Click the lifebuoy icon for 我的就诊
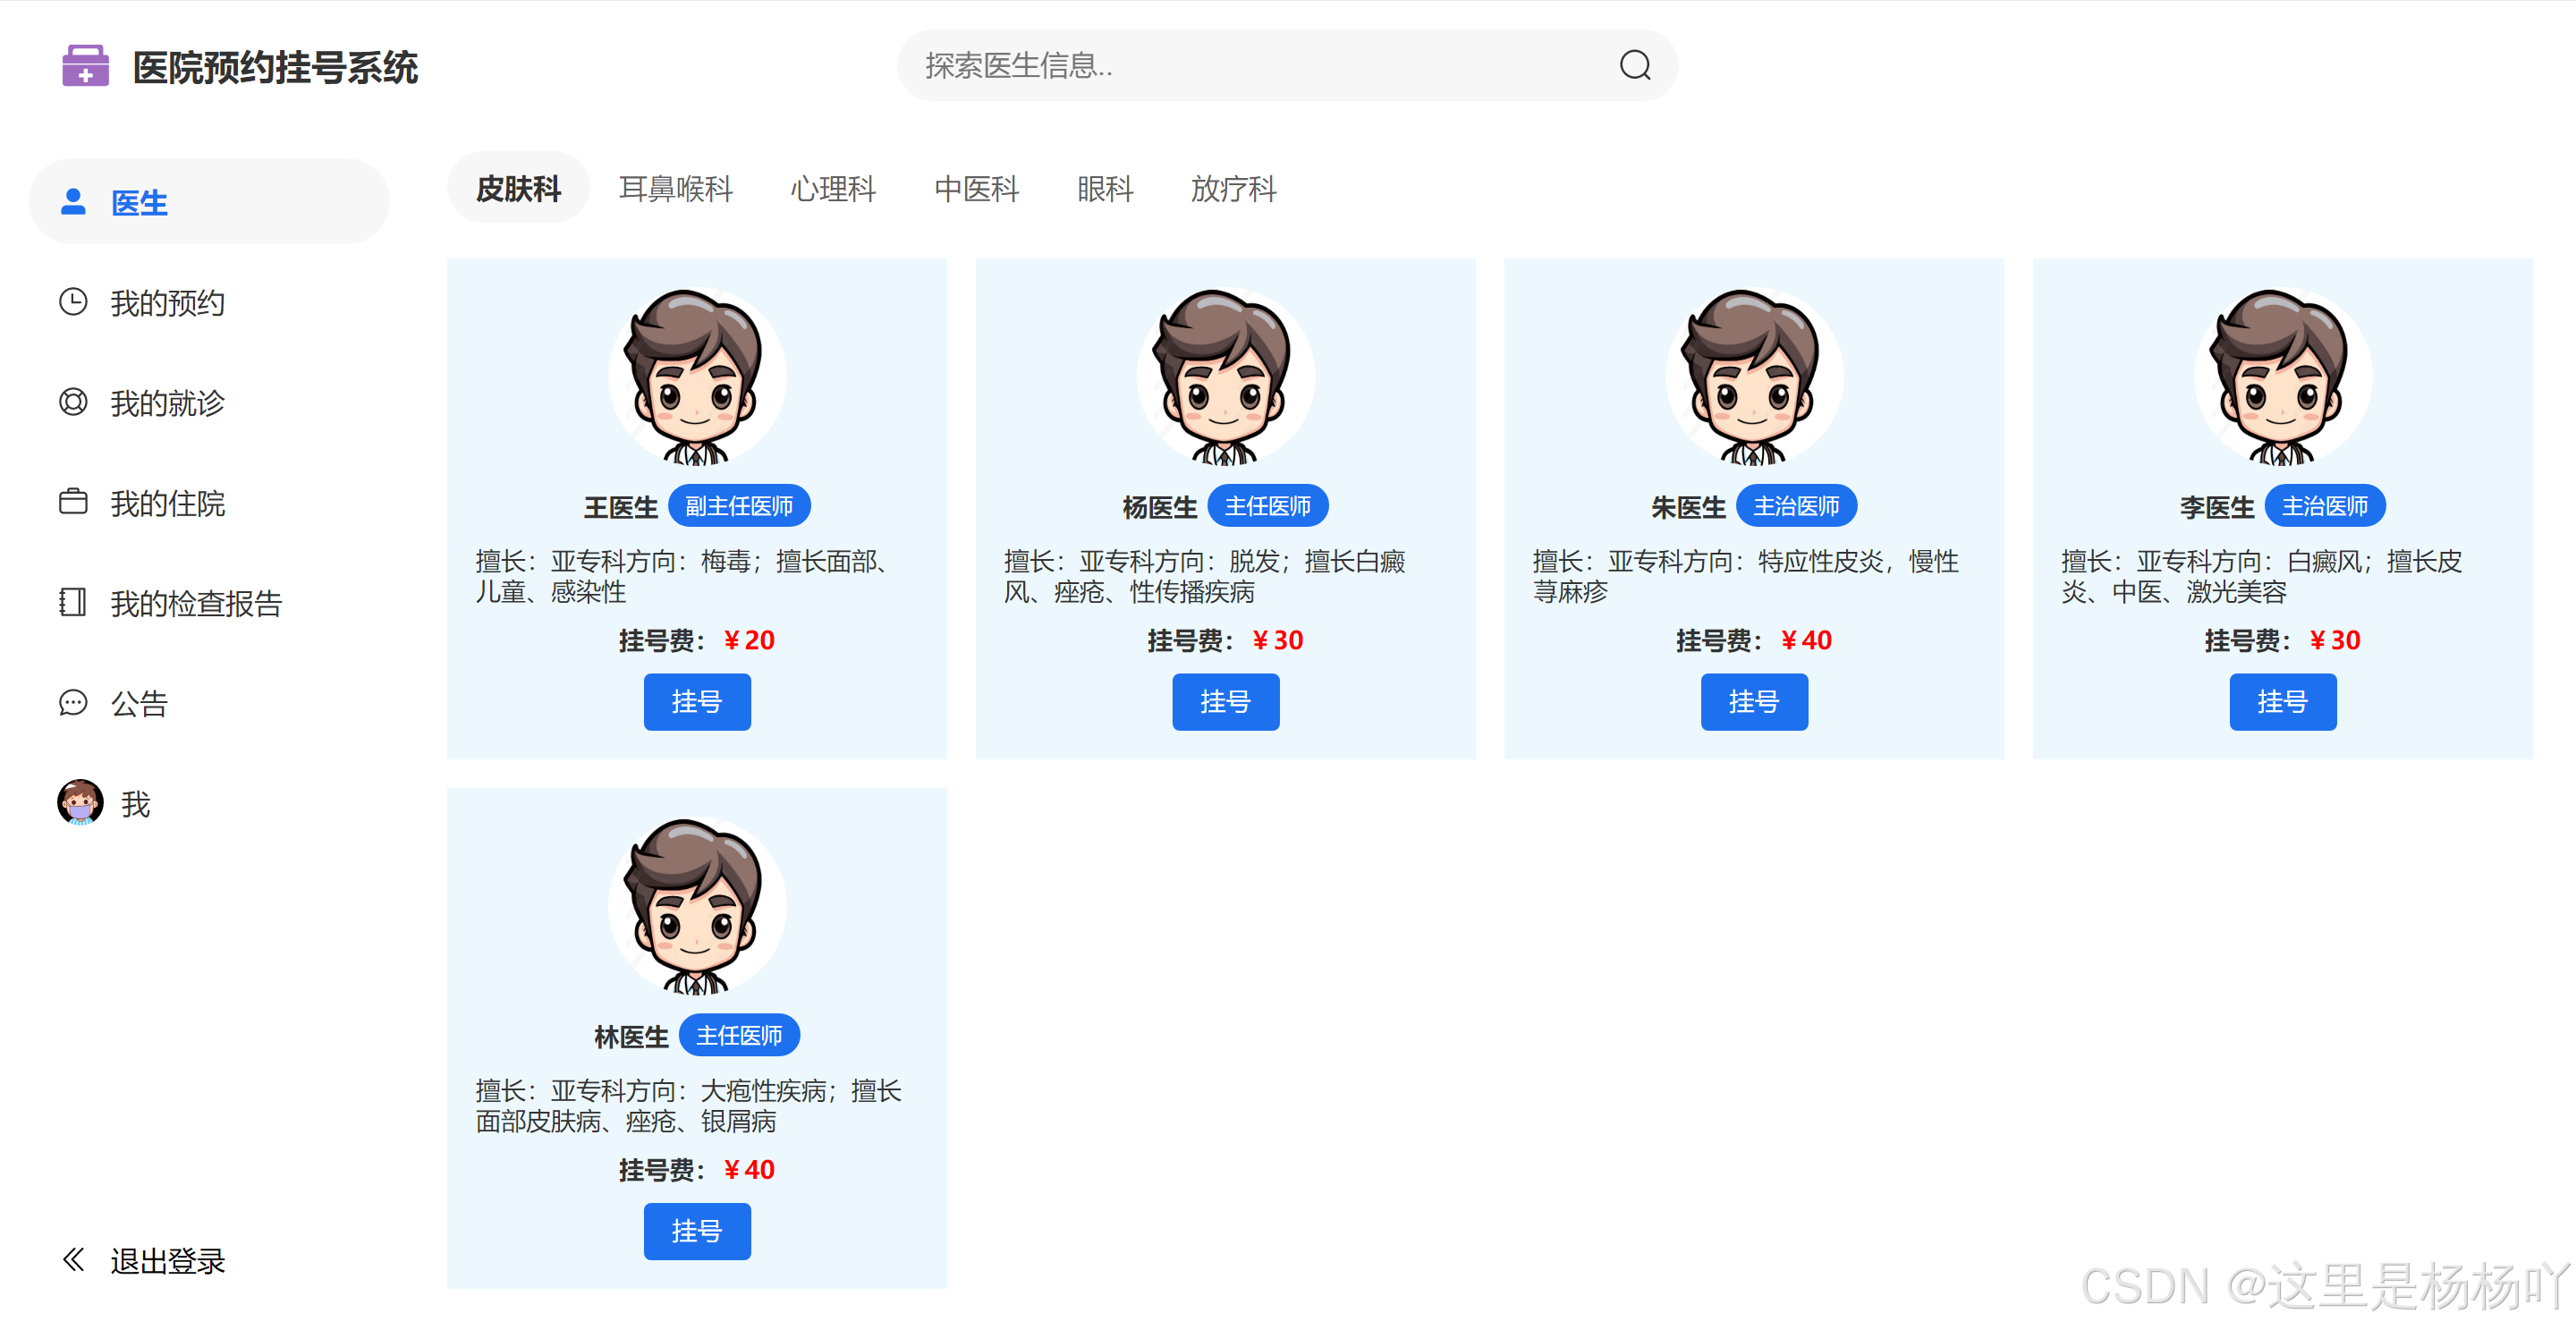2576x1330 pixels. [73, 402]
